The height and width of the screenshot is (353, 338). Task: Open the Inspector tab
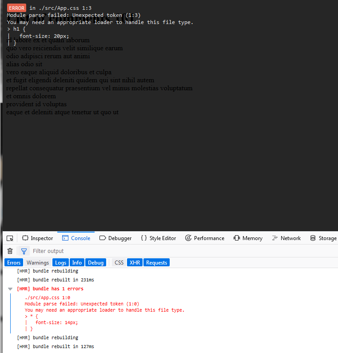38,238
